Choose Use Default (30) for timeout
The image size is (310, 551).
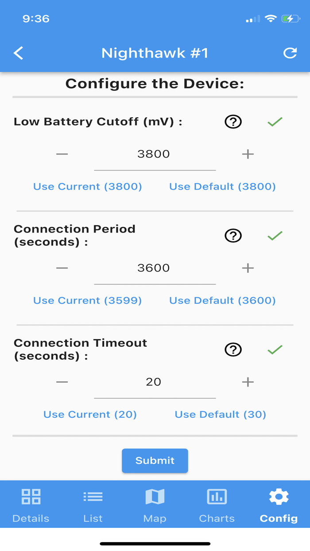click(221, 415)
